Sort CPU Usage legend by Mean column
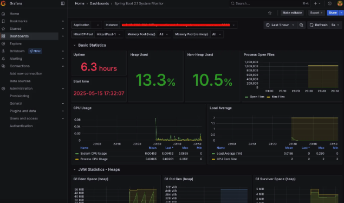The image size is (344, 203). pyautogui.click(x=152, y=148)
